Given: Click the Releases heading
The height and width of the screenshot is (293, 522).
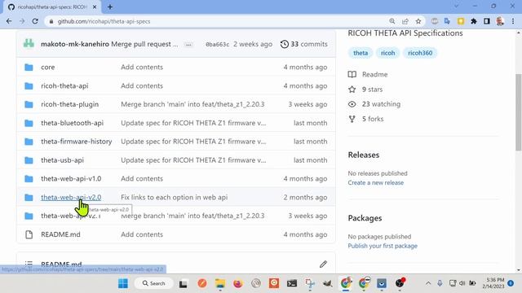Looking at the screenshot, I should (364, 155).
